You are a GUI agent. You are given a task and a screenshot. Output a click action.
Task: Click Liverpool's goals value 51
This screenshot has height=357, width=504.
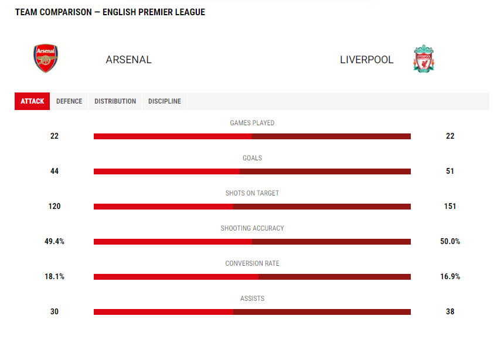coord(450,171)
